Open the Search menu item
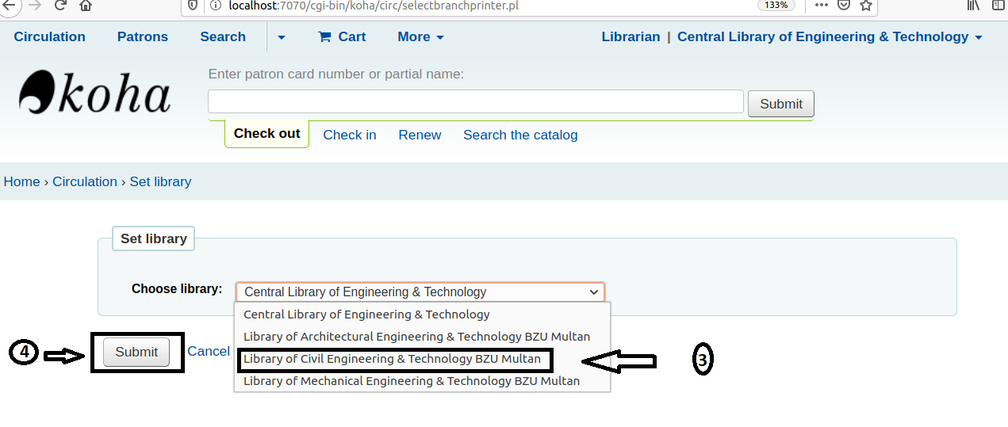Screen dimensions: 1008x427 click(x=223, y=36)
